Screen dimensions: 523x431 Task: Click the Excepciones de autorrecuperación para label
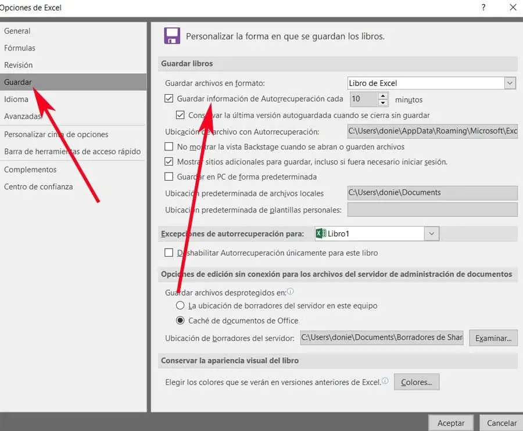click(232, 234)
